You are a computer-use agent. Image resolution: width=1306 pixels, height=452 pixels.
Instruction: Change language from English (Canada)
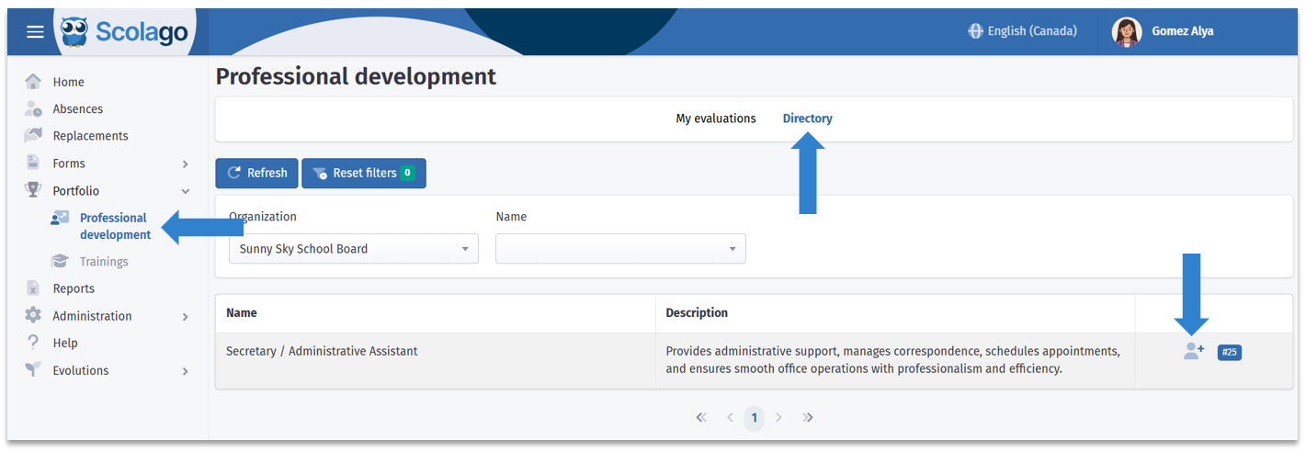pyautogui.click(x=1022, y=31)
